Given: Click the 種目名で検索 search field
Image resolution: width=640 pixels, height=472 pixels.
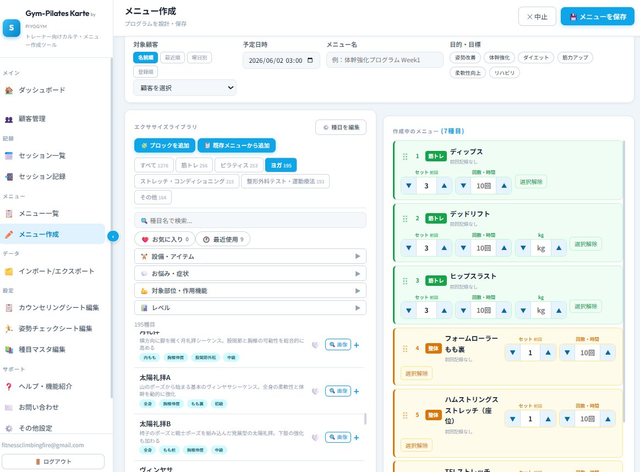Looking at the screenshot, I should (250, 221).
